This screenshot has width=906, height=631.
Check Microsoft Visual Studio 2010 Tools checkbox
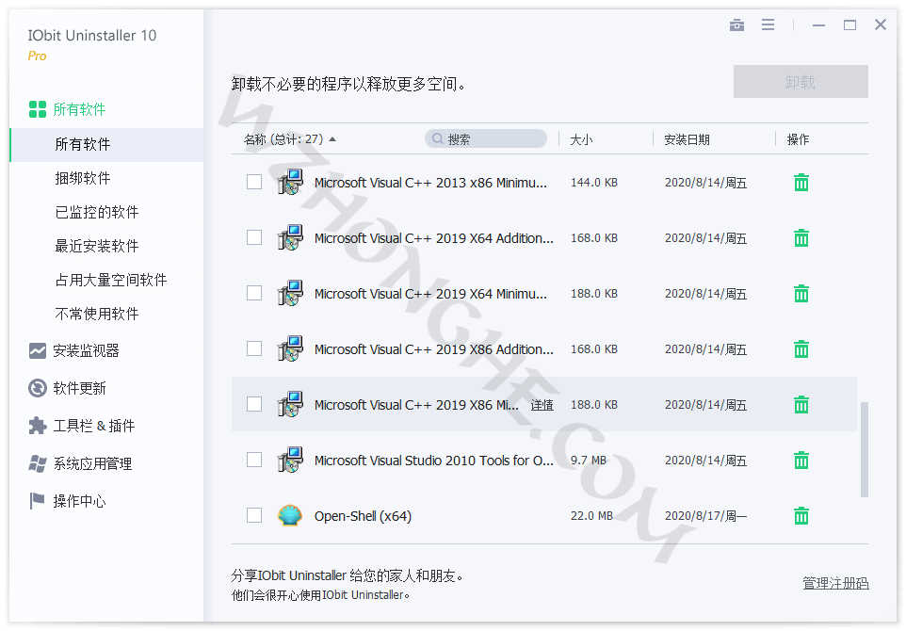pos(253,461)
